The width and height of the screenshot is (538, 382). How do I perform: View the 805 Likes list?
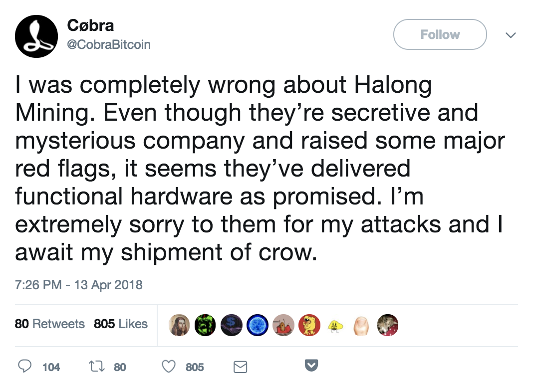(121, 324)
